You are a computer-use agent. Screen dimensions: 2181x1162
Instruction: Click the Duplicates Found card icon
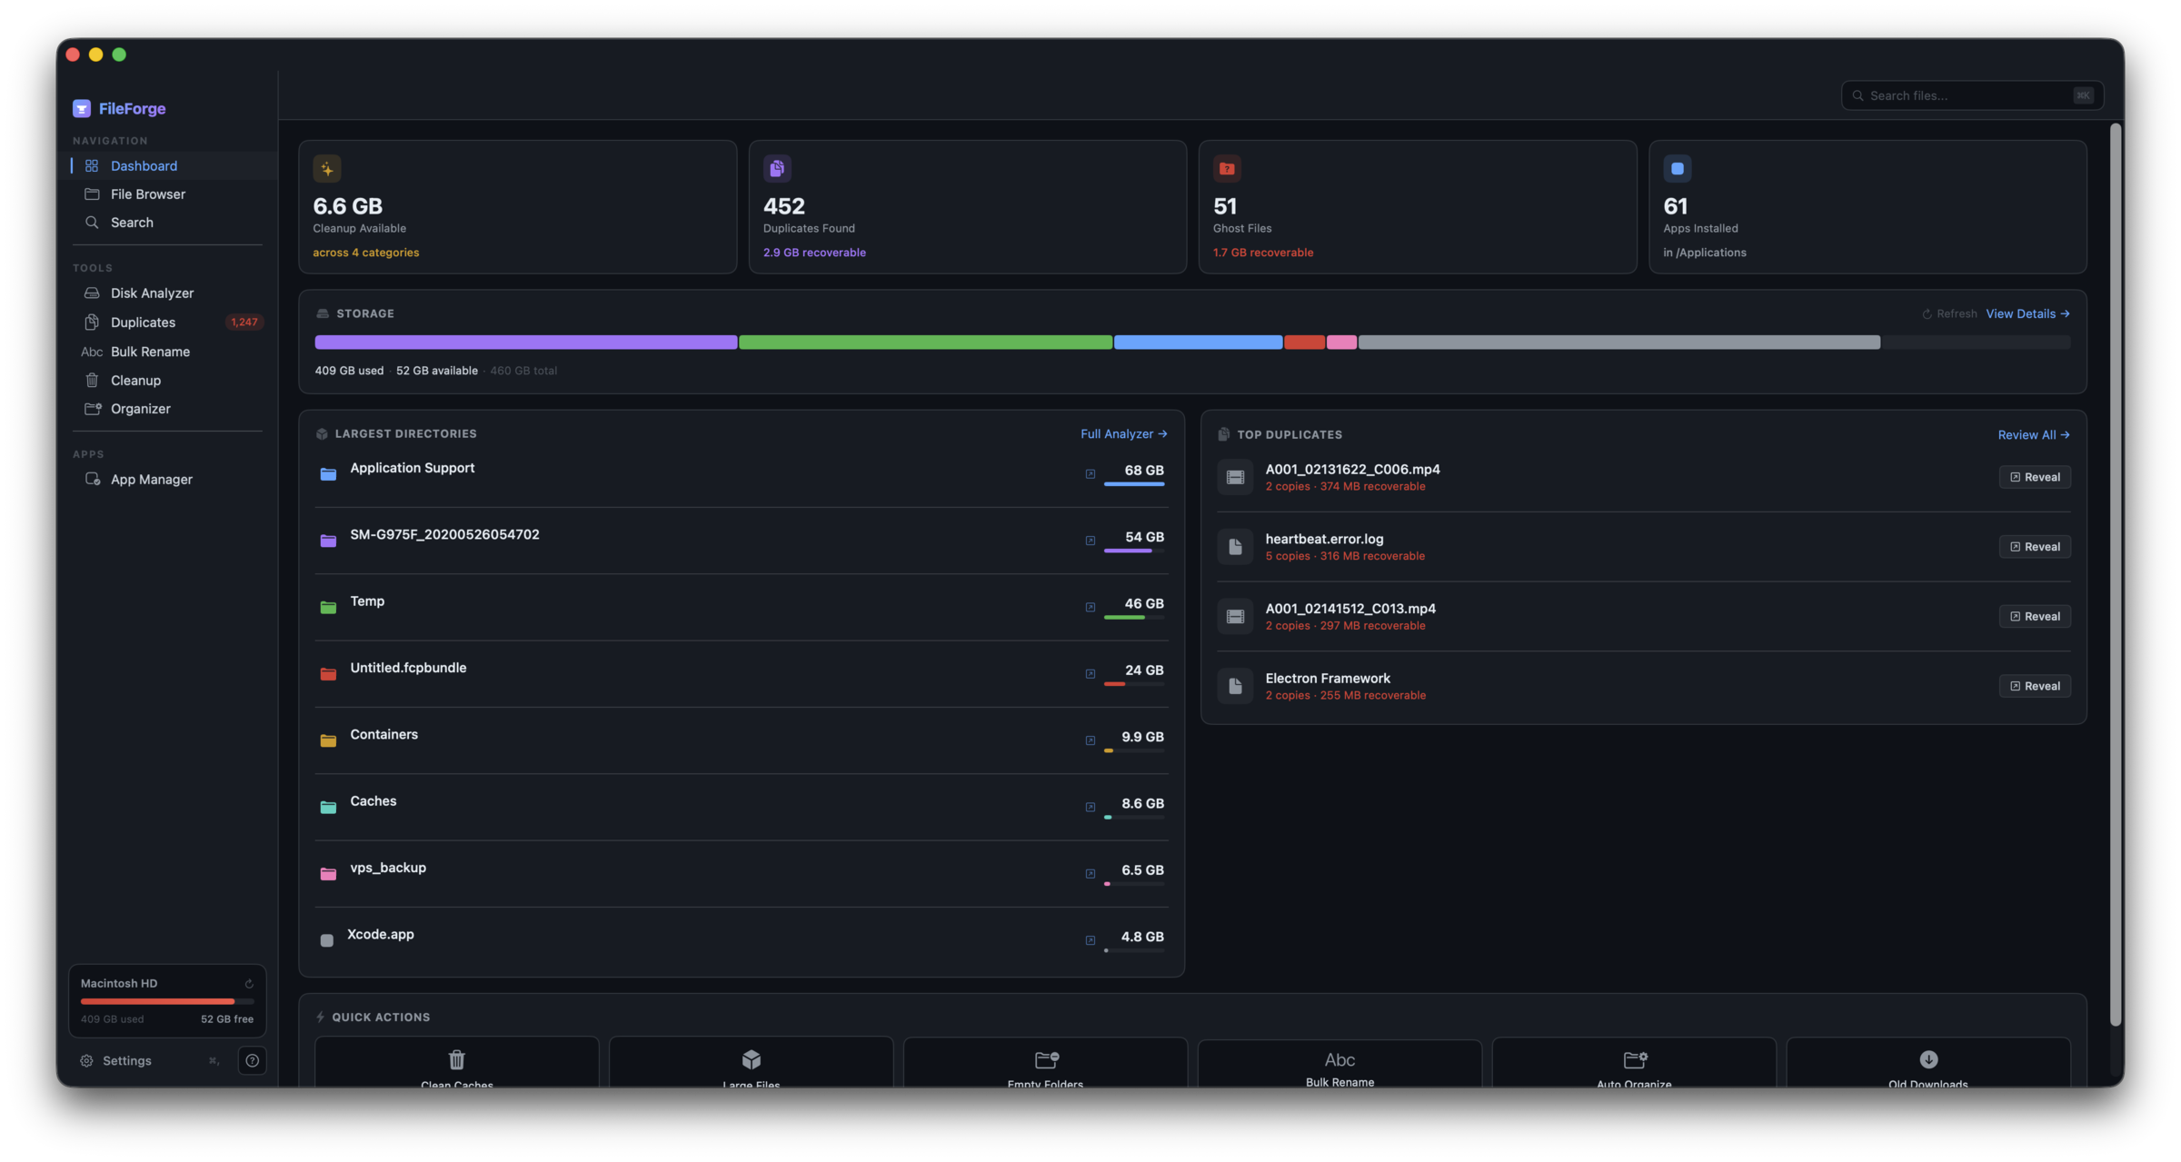(777, 168)
